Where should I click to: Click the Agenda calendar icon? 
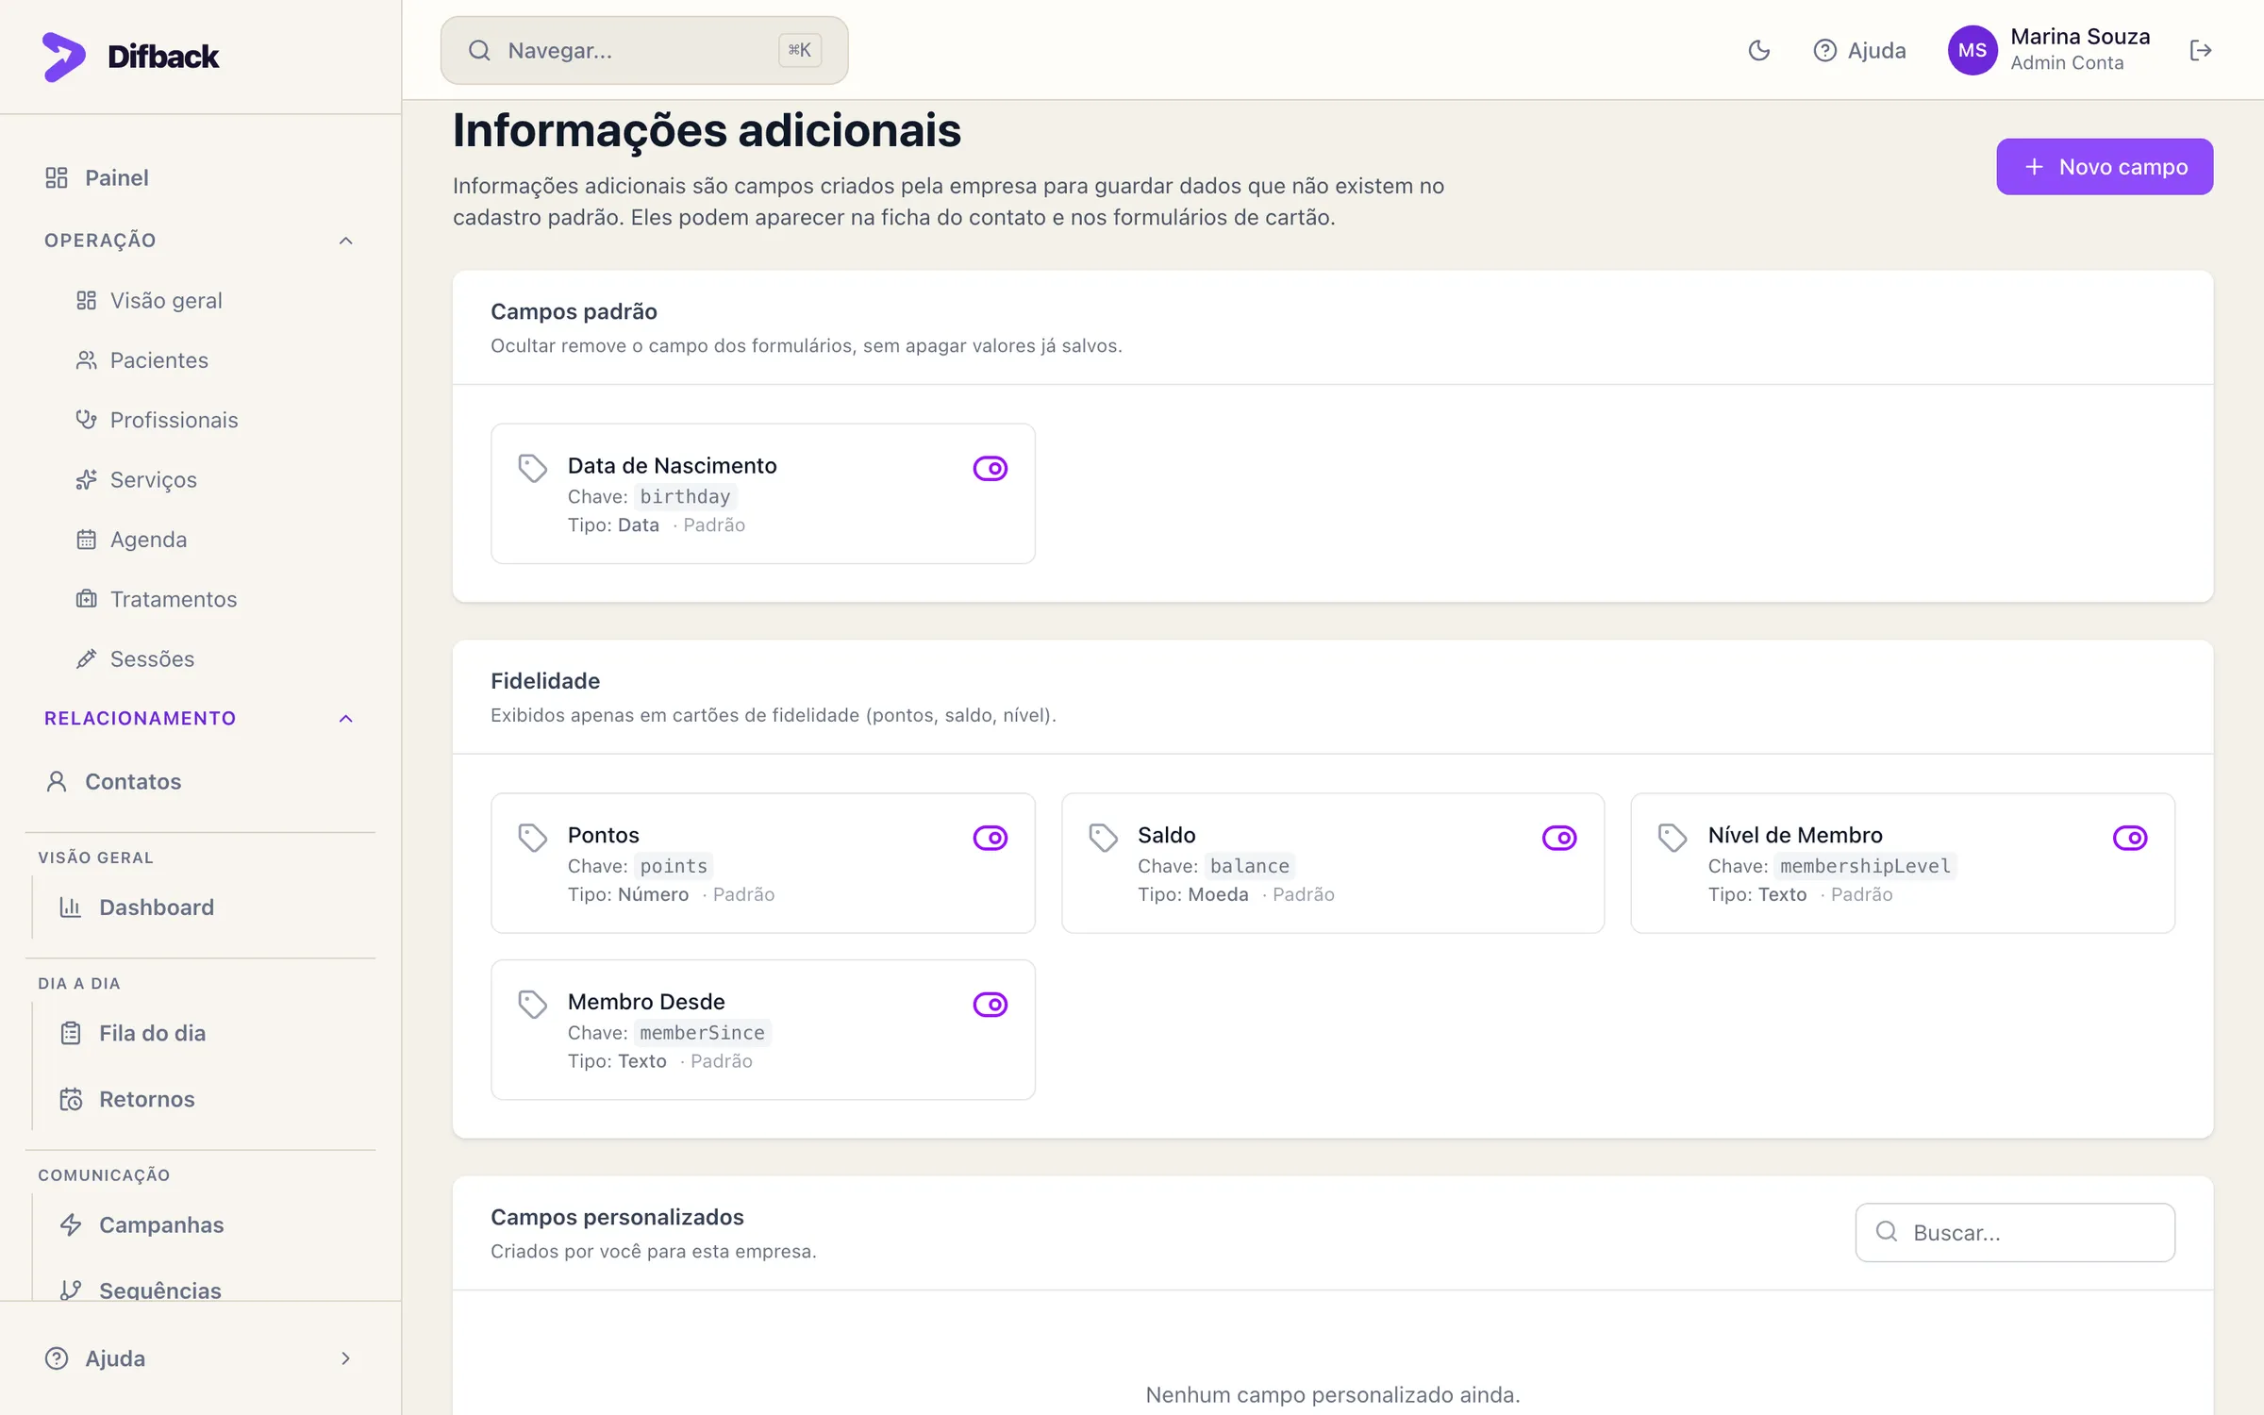click(86, 540)
